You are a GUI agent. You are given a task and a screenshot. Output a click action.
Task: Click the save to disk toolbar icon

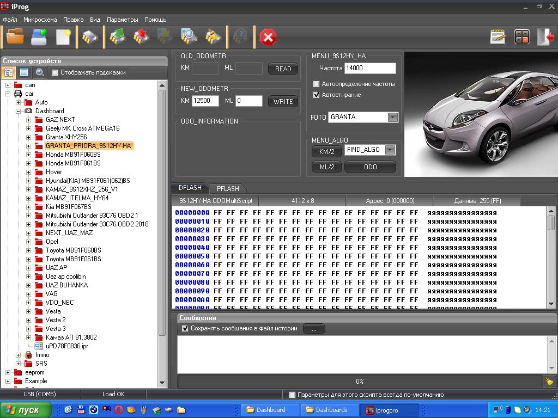point(39,37)
